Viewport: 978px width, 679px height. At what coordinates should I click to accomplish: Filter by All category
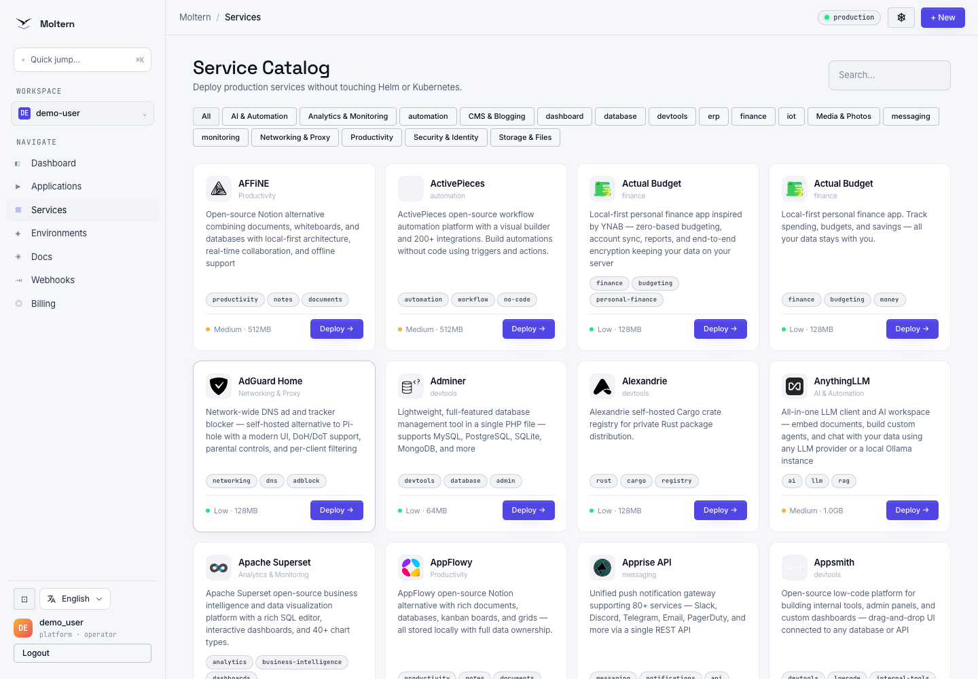206,117
